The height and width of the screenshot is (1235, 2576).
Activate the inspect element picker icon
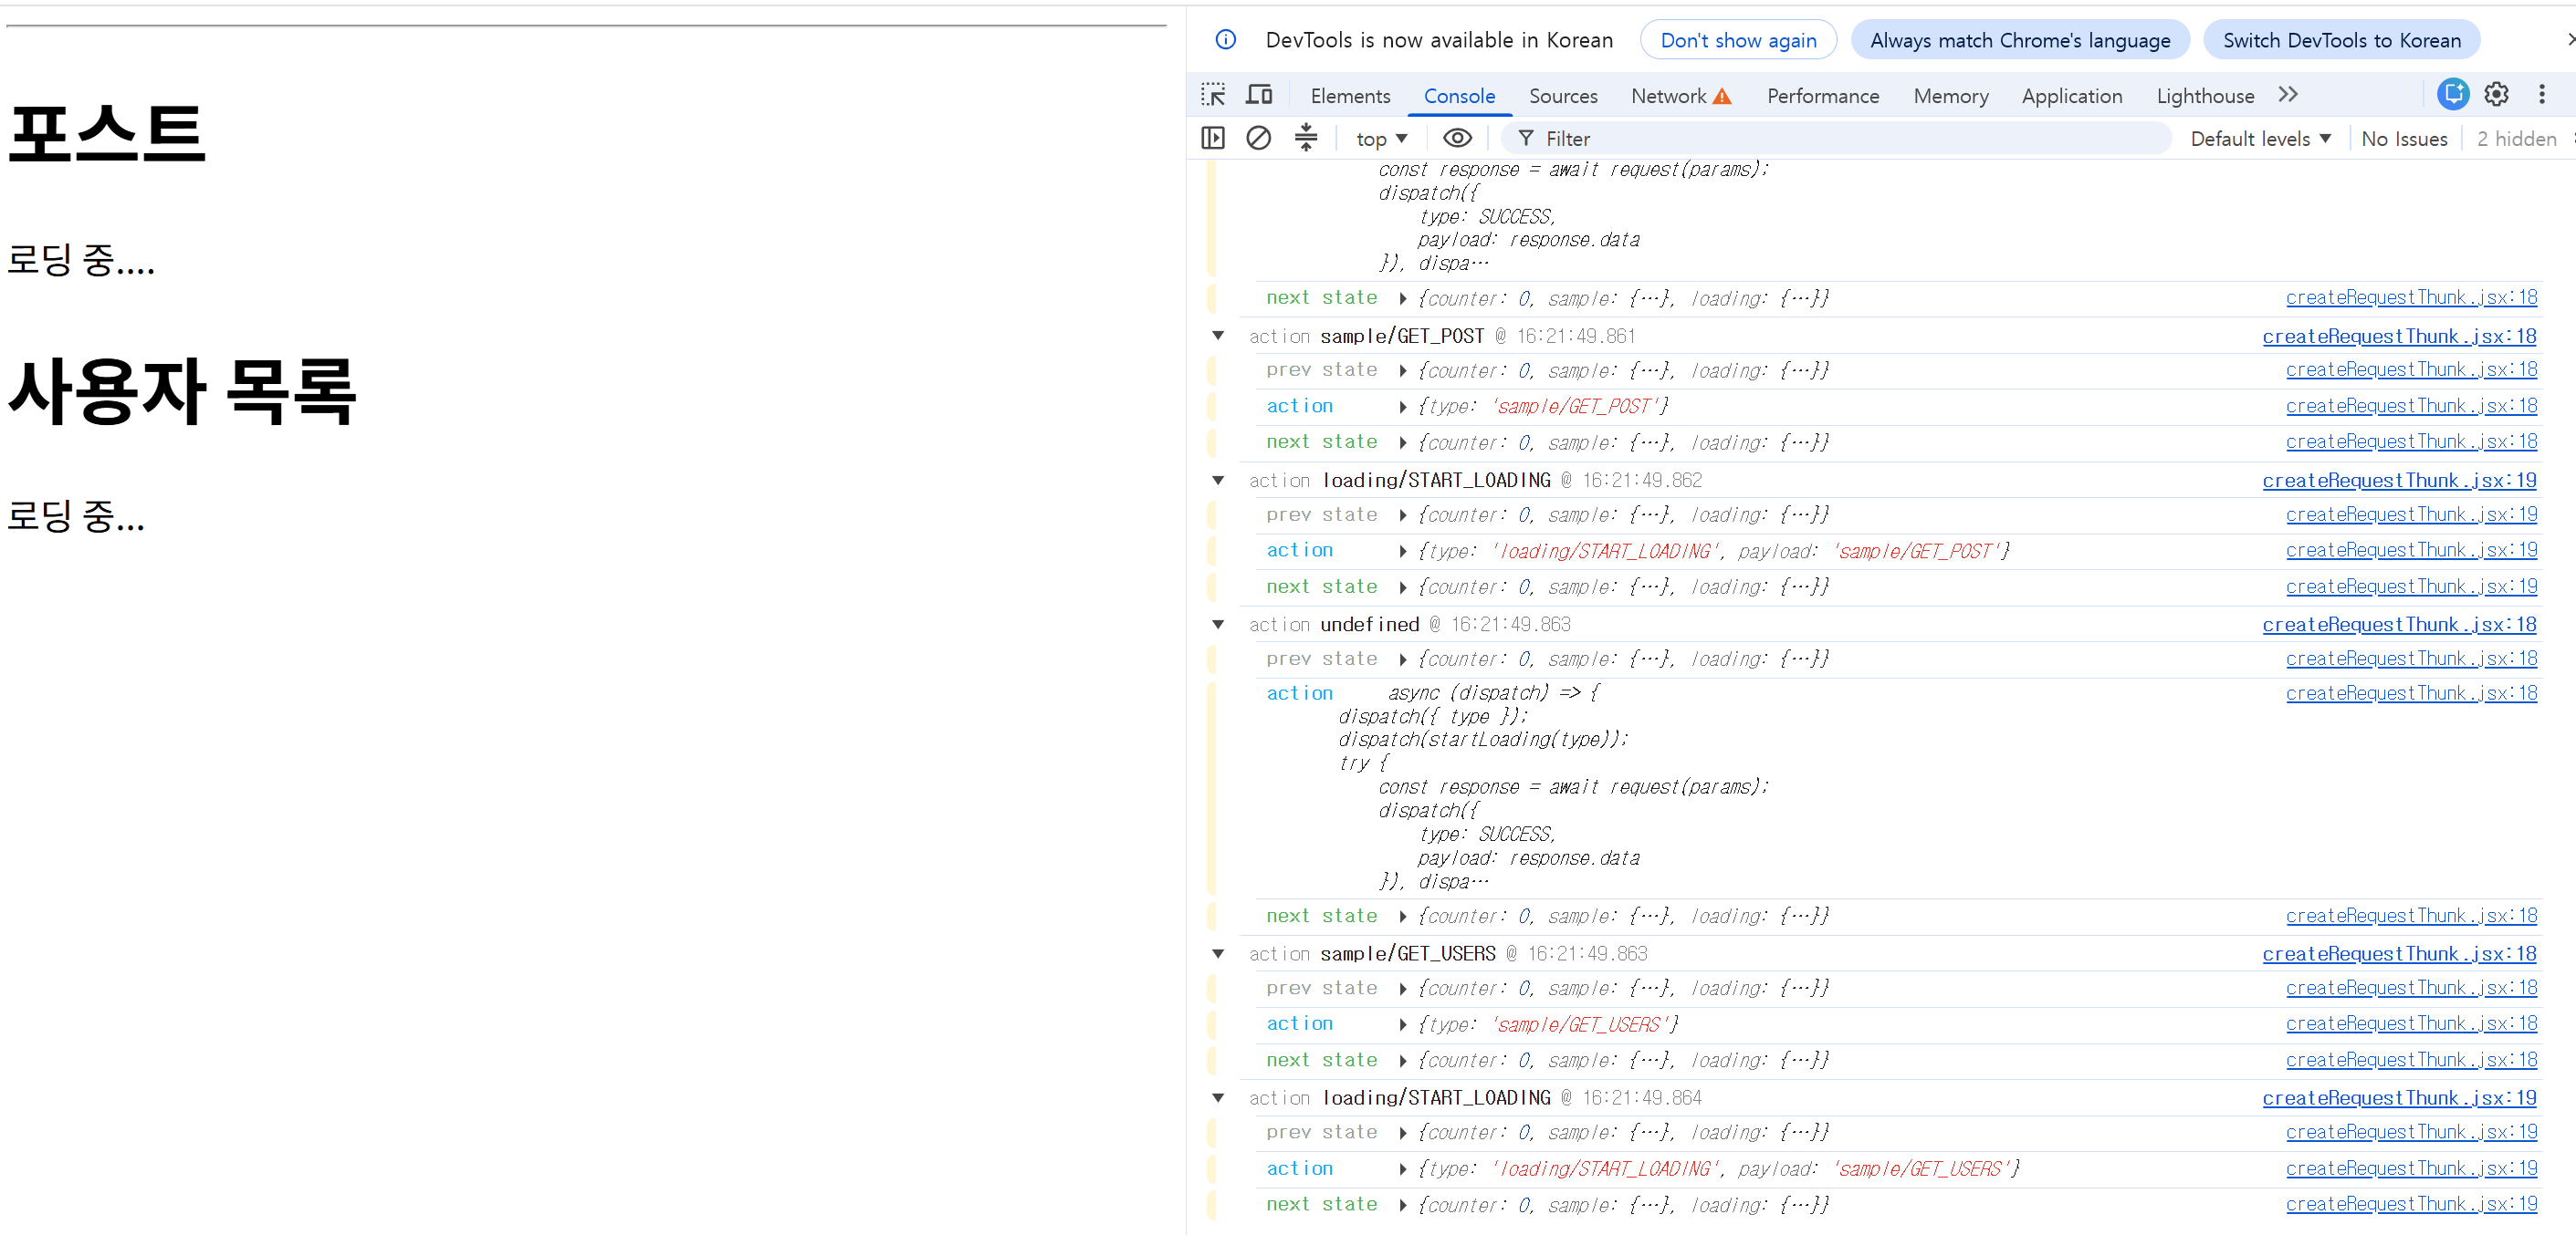[1213, 95]
